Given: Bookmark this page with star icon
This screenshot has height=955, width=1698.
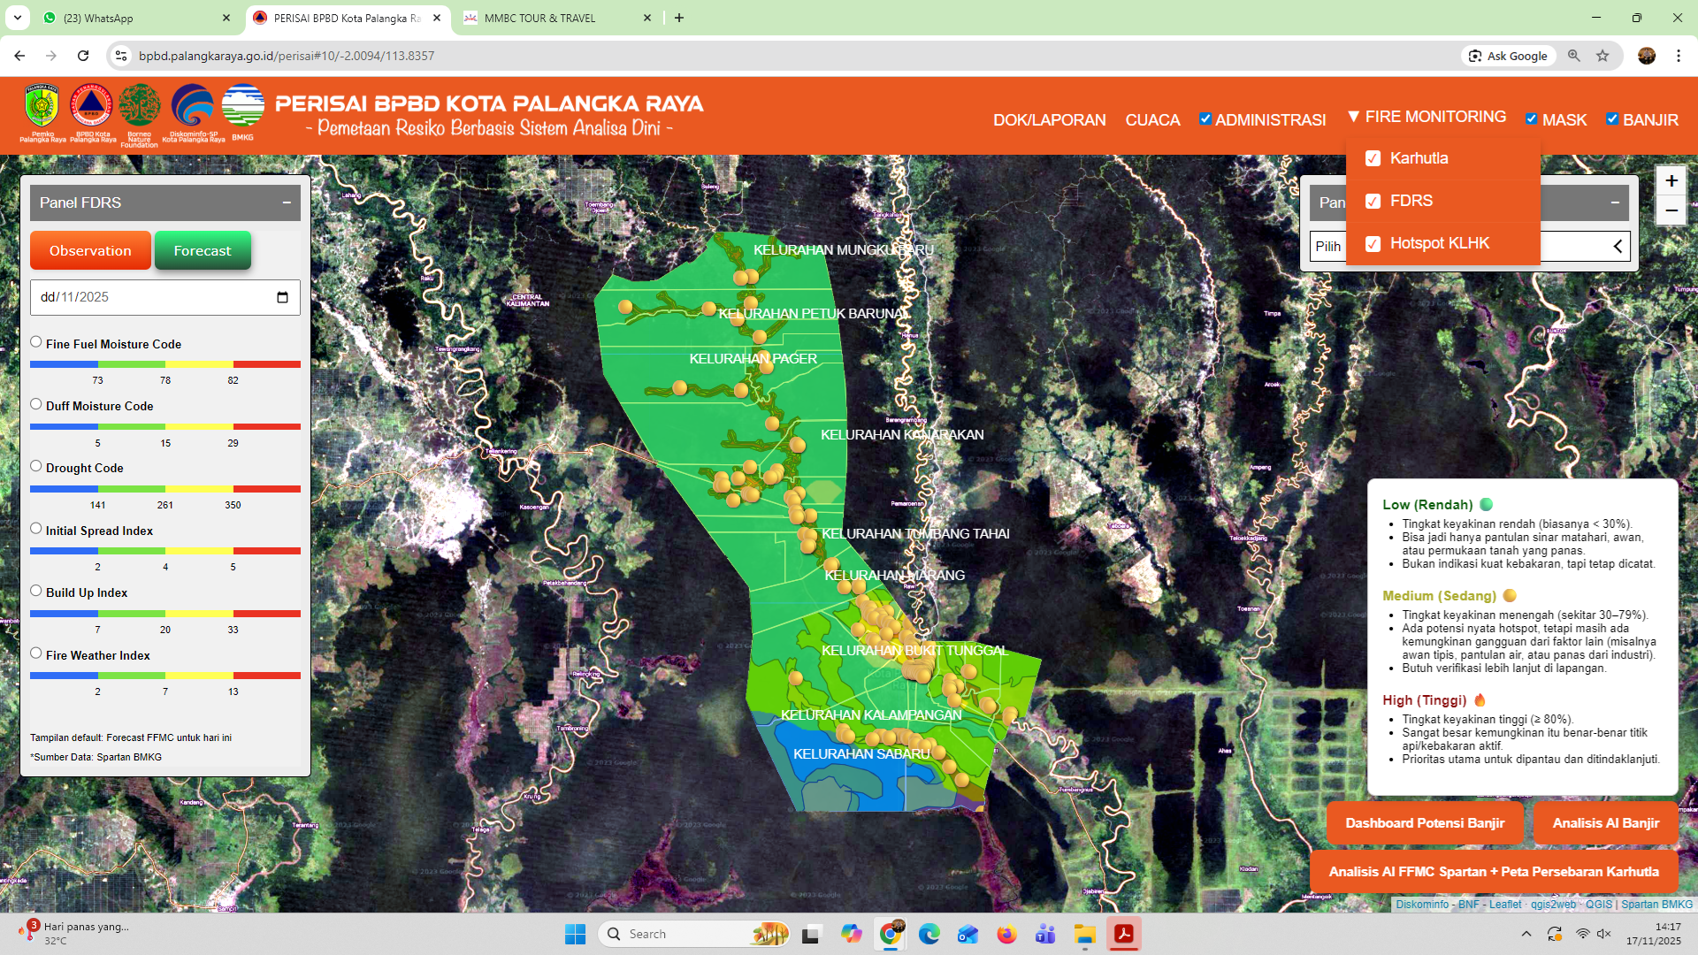Looking at the screenshot, I should click(1602, 56).
